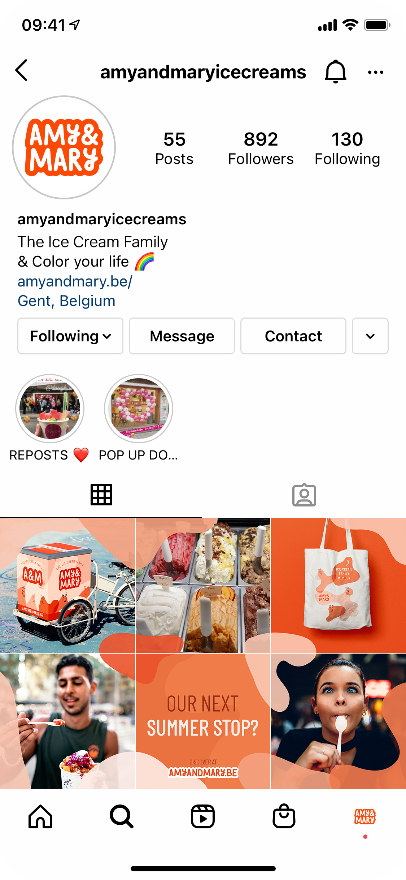Open the amyandmary.be/ website link
This screenshot has height=880, width=406.
point(75,281)
